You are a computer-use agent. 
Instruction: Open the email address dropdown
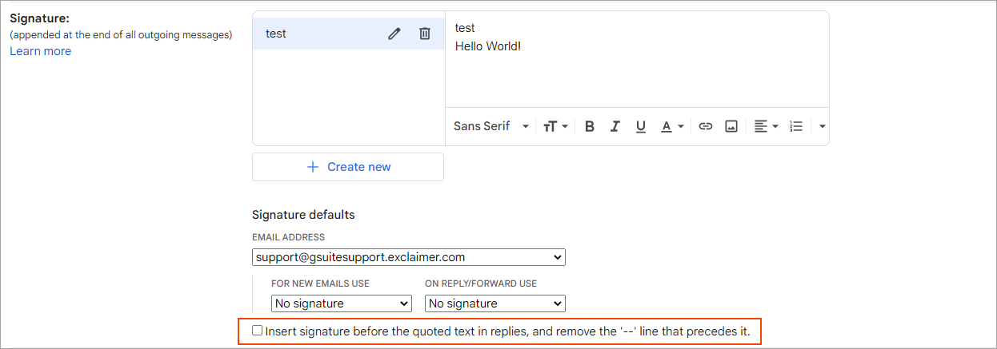click(x=408, y=257)
